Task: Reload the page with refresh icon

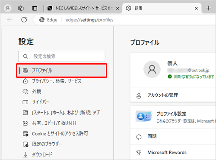Action: pos(24,20)
